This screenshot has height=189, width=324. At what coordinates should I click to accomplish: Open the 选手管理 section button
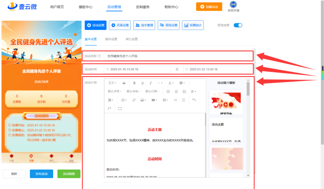point(144,25)
